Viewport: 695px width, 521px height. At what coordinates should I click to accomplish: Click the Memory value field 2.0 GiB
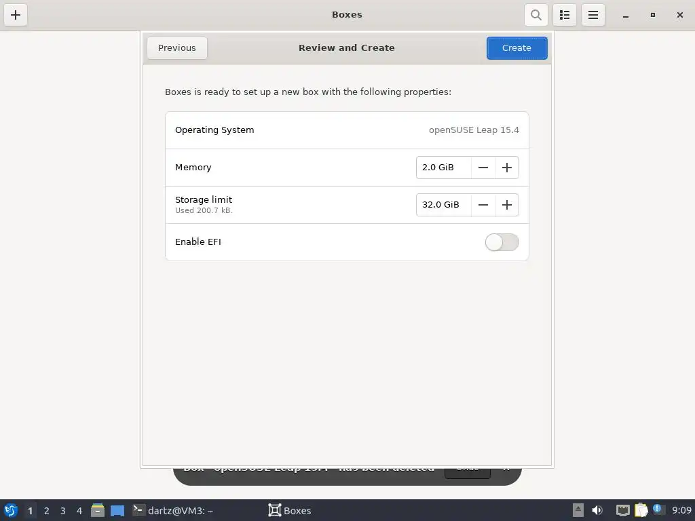tap(443, 168)
